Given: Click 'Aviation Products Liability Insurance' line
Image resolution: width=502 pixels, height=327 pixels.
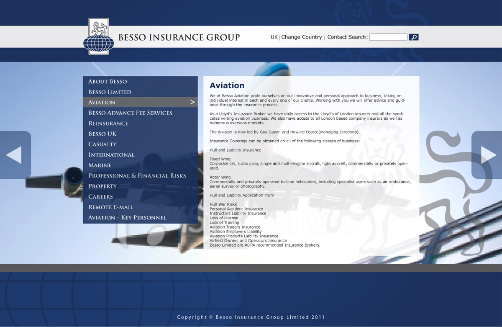Looking at the screenshot, I should [x=244, y=236].
